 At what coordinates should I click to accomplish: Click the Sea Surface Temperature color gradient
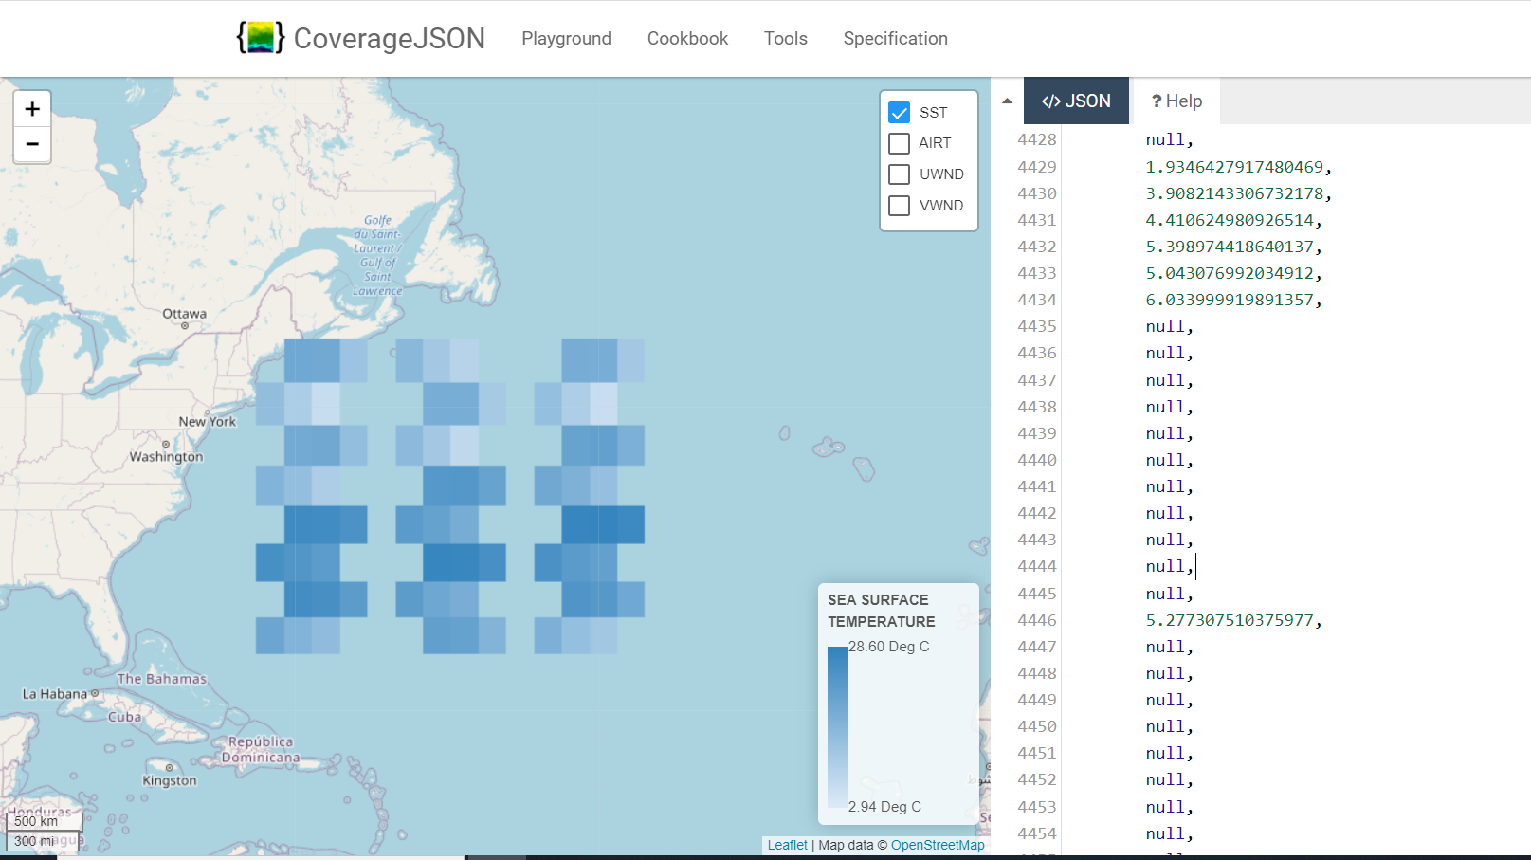[838, 725]
